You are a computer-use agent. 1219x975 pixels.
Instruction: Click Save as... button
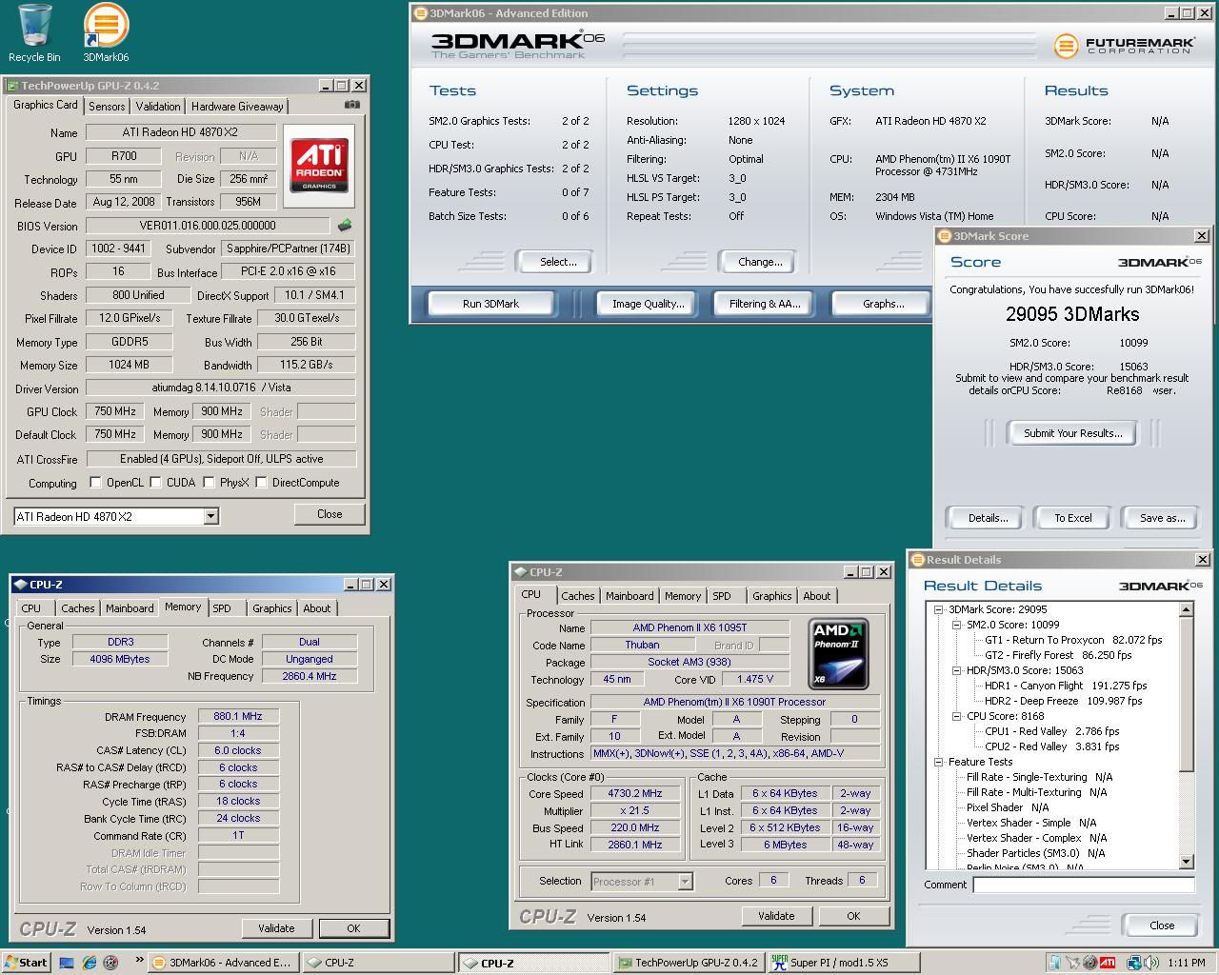point(1162,518)
